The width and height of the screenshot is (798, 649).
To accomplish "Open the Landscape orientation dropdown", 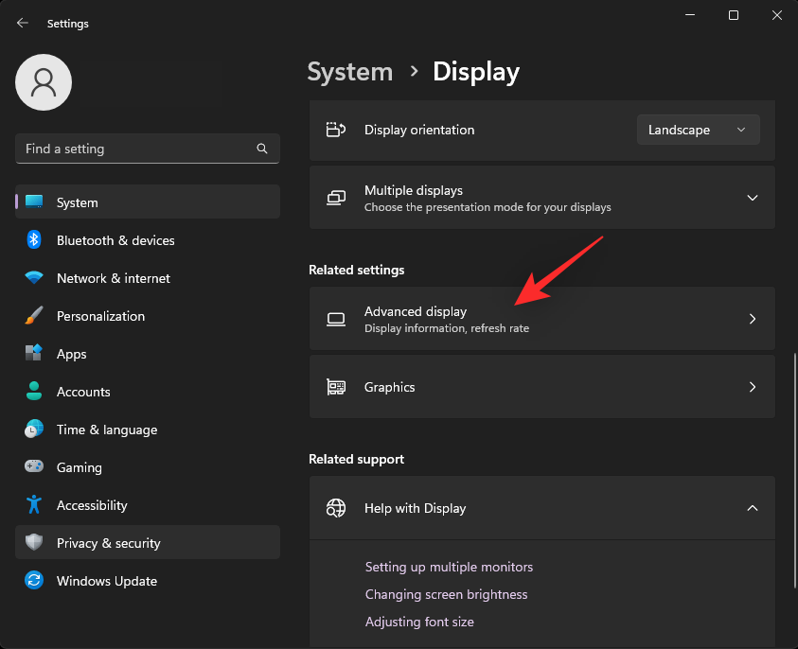I will point(698,130).
